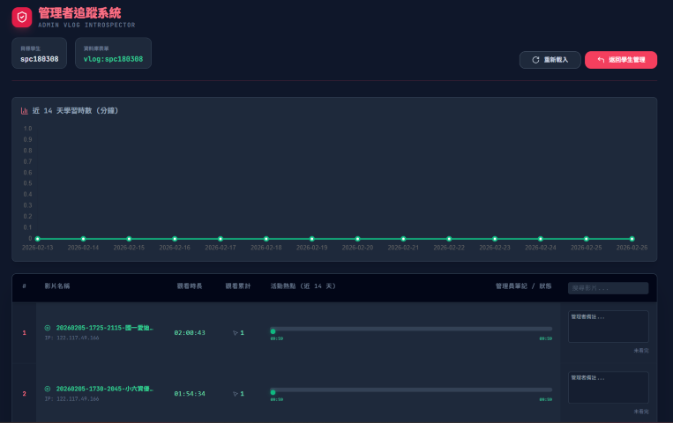Click the play icon of video 20260205-1725-2115
Image resolution: width=673 pixels, height=423 pixels.
(48, 328)
